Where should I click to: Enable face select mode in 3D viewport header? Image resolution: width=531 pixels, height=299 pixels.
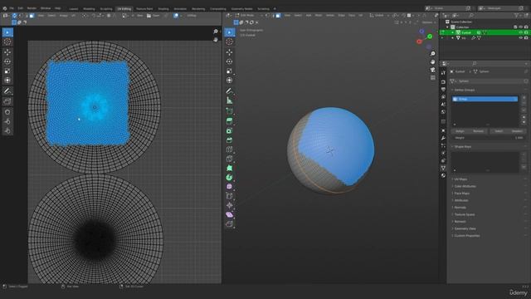point(278,15)
